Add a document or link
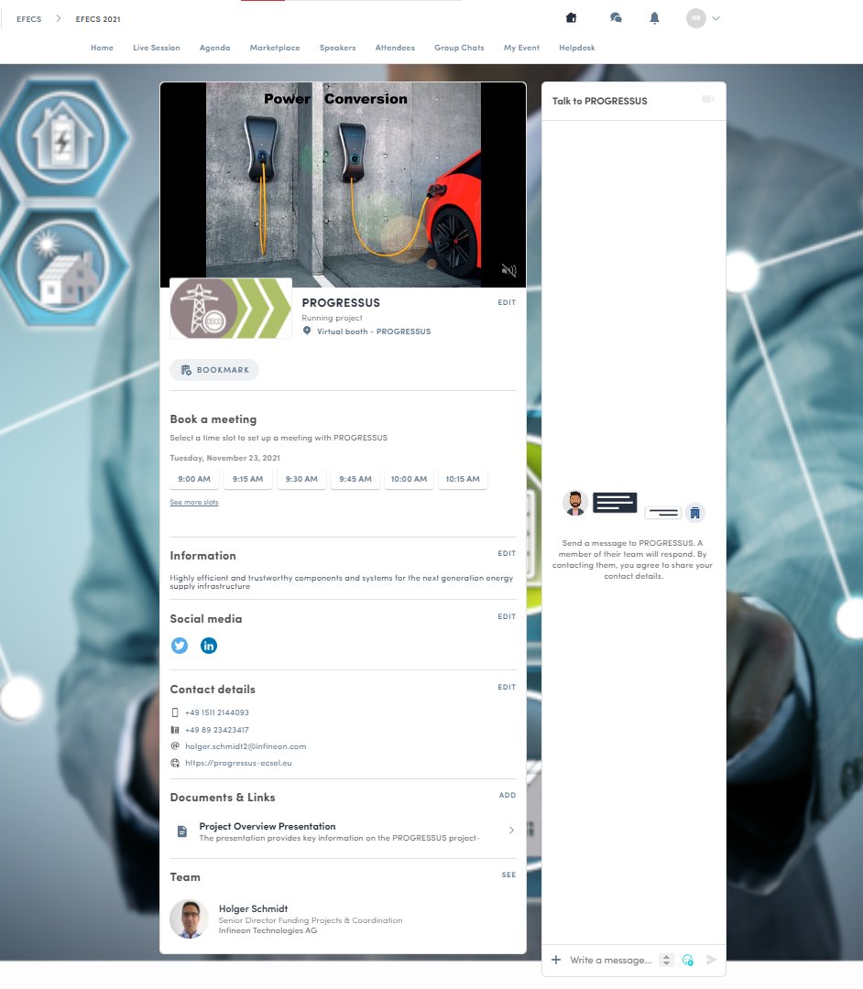Image resolution: width=863 pixels, height=989 pixels. [508, 795]
